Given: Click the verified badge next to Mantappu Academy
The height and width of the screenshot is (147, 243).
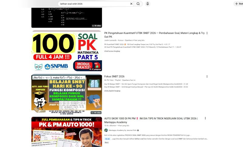Looking at the screenshot, I should click(138, 130).
